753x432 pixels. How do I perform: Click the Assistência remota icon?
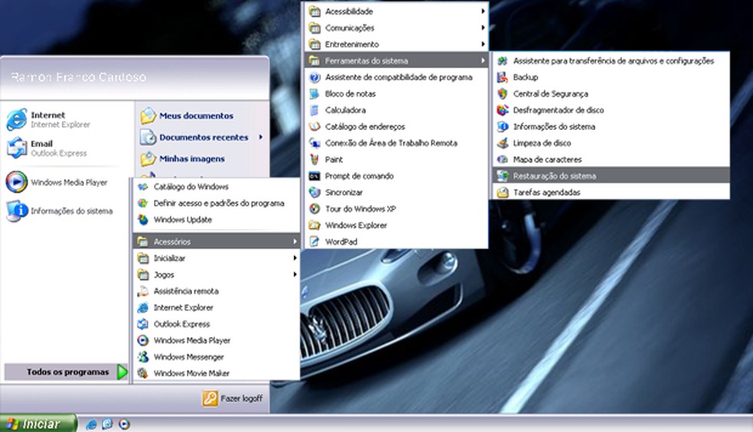click(x=142, y=291)
